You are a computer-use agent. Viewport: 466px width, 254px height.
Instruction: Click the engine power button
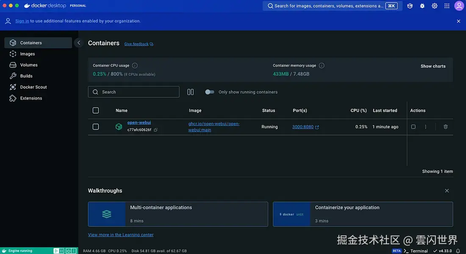click(68, 251)
